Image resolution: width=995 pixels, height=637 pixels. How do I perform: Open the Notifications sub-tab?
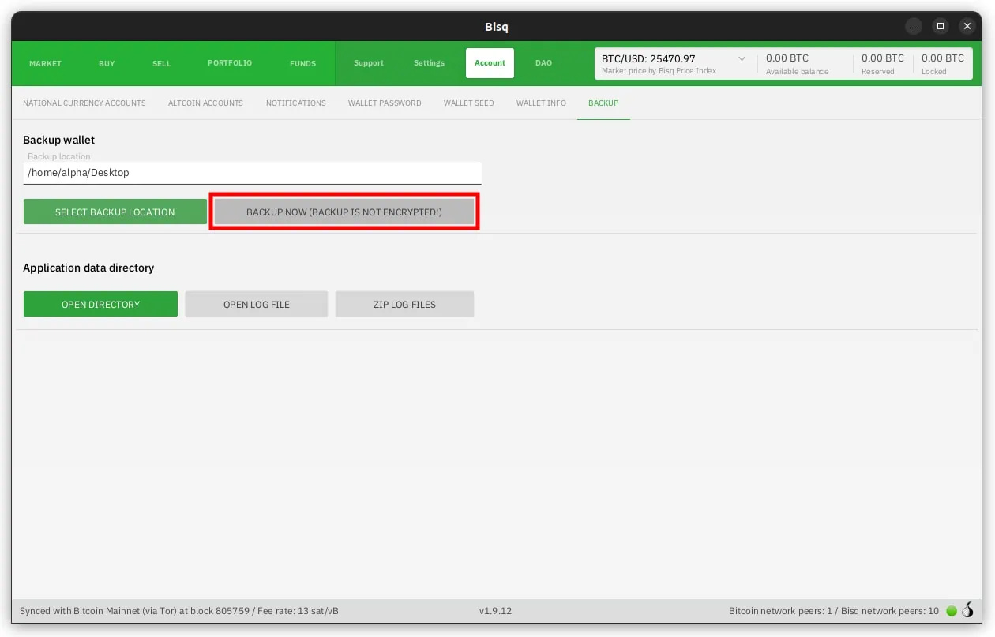click(x=296, y=103)
